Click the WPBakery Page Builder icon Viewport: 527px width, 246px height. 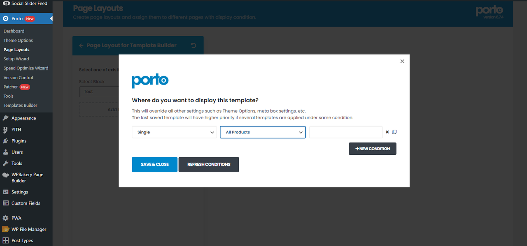coord(5,175)
